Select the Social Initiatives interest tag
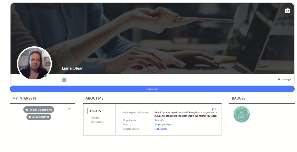The image size is (297, 152). point(39,117)
